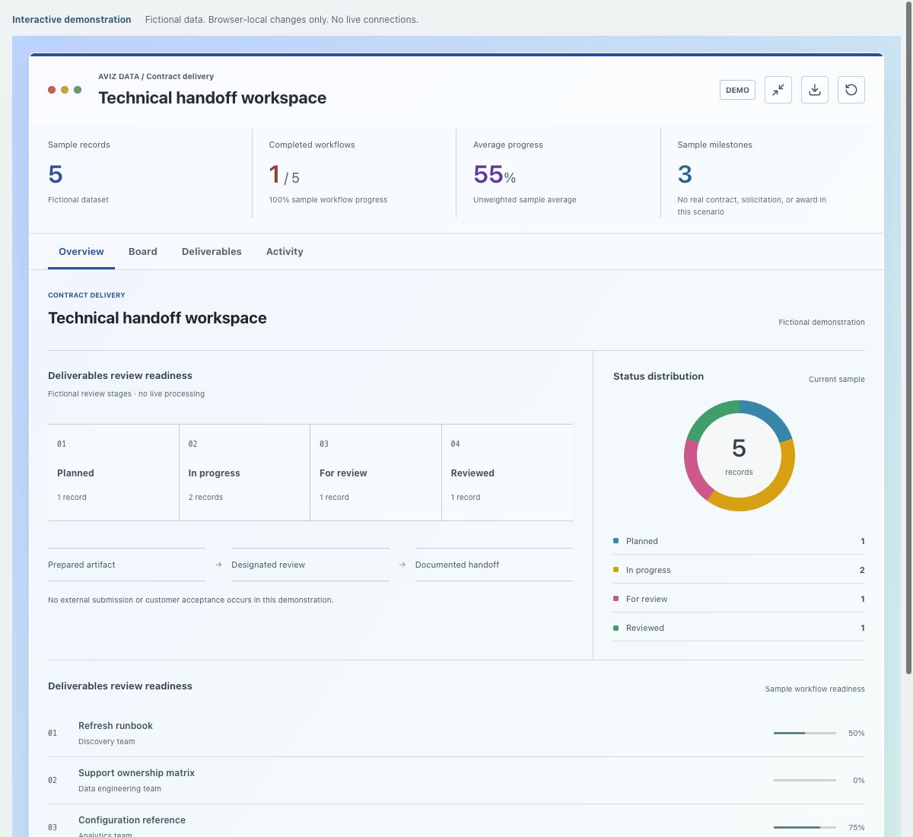Click the reset demo circular-arrow icon
Screen dimensions: 913x837
tap(851, 90)
